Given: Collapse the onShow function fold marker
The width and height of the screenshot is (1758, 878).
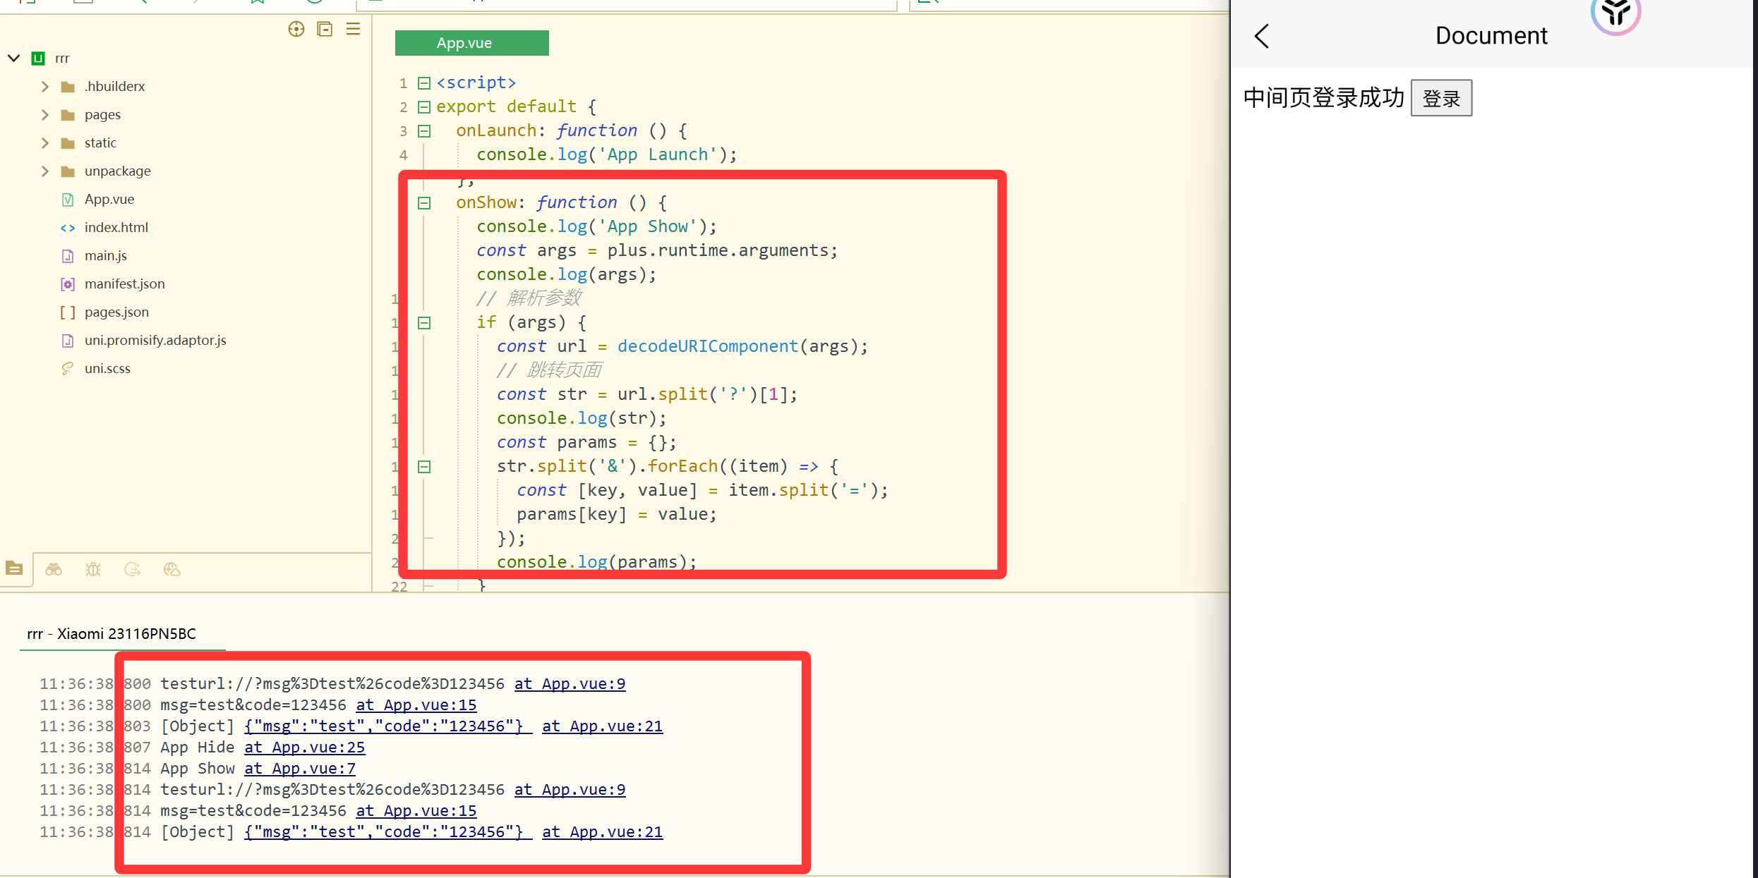Looking at the screenshot, I should click(x=424, y=203).
